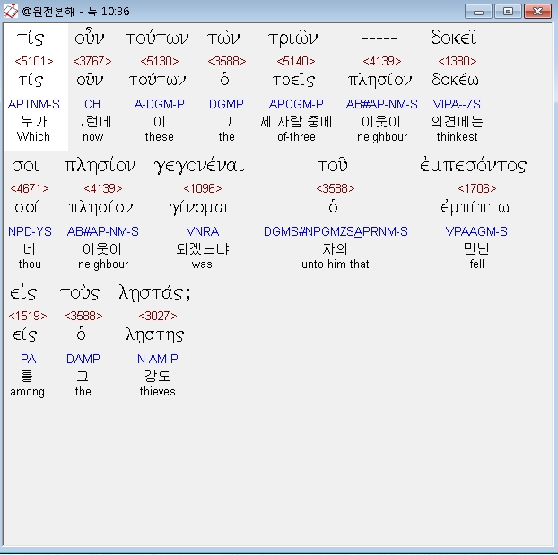Viewport: 558px width, 555px height.
Task: Click the lemma δοκέω
Action: point(455,80)
